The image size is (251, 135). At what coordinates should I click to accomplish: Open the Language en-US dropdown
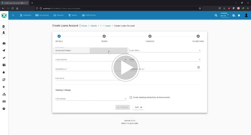pyautogui.click(x=224, y=15)
